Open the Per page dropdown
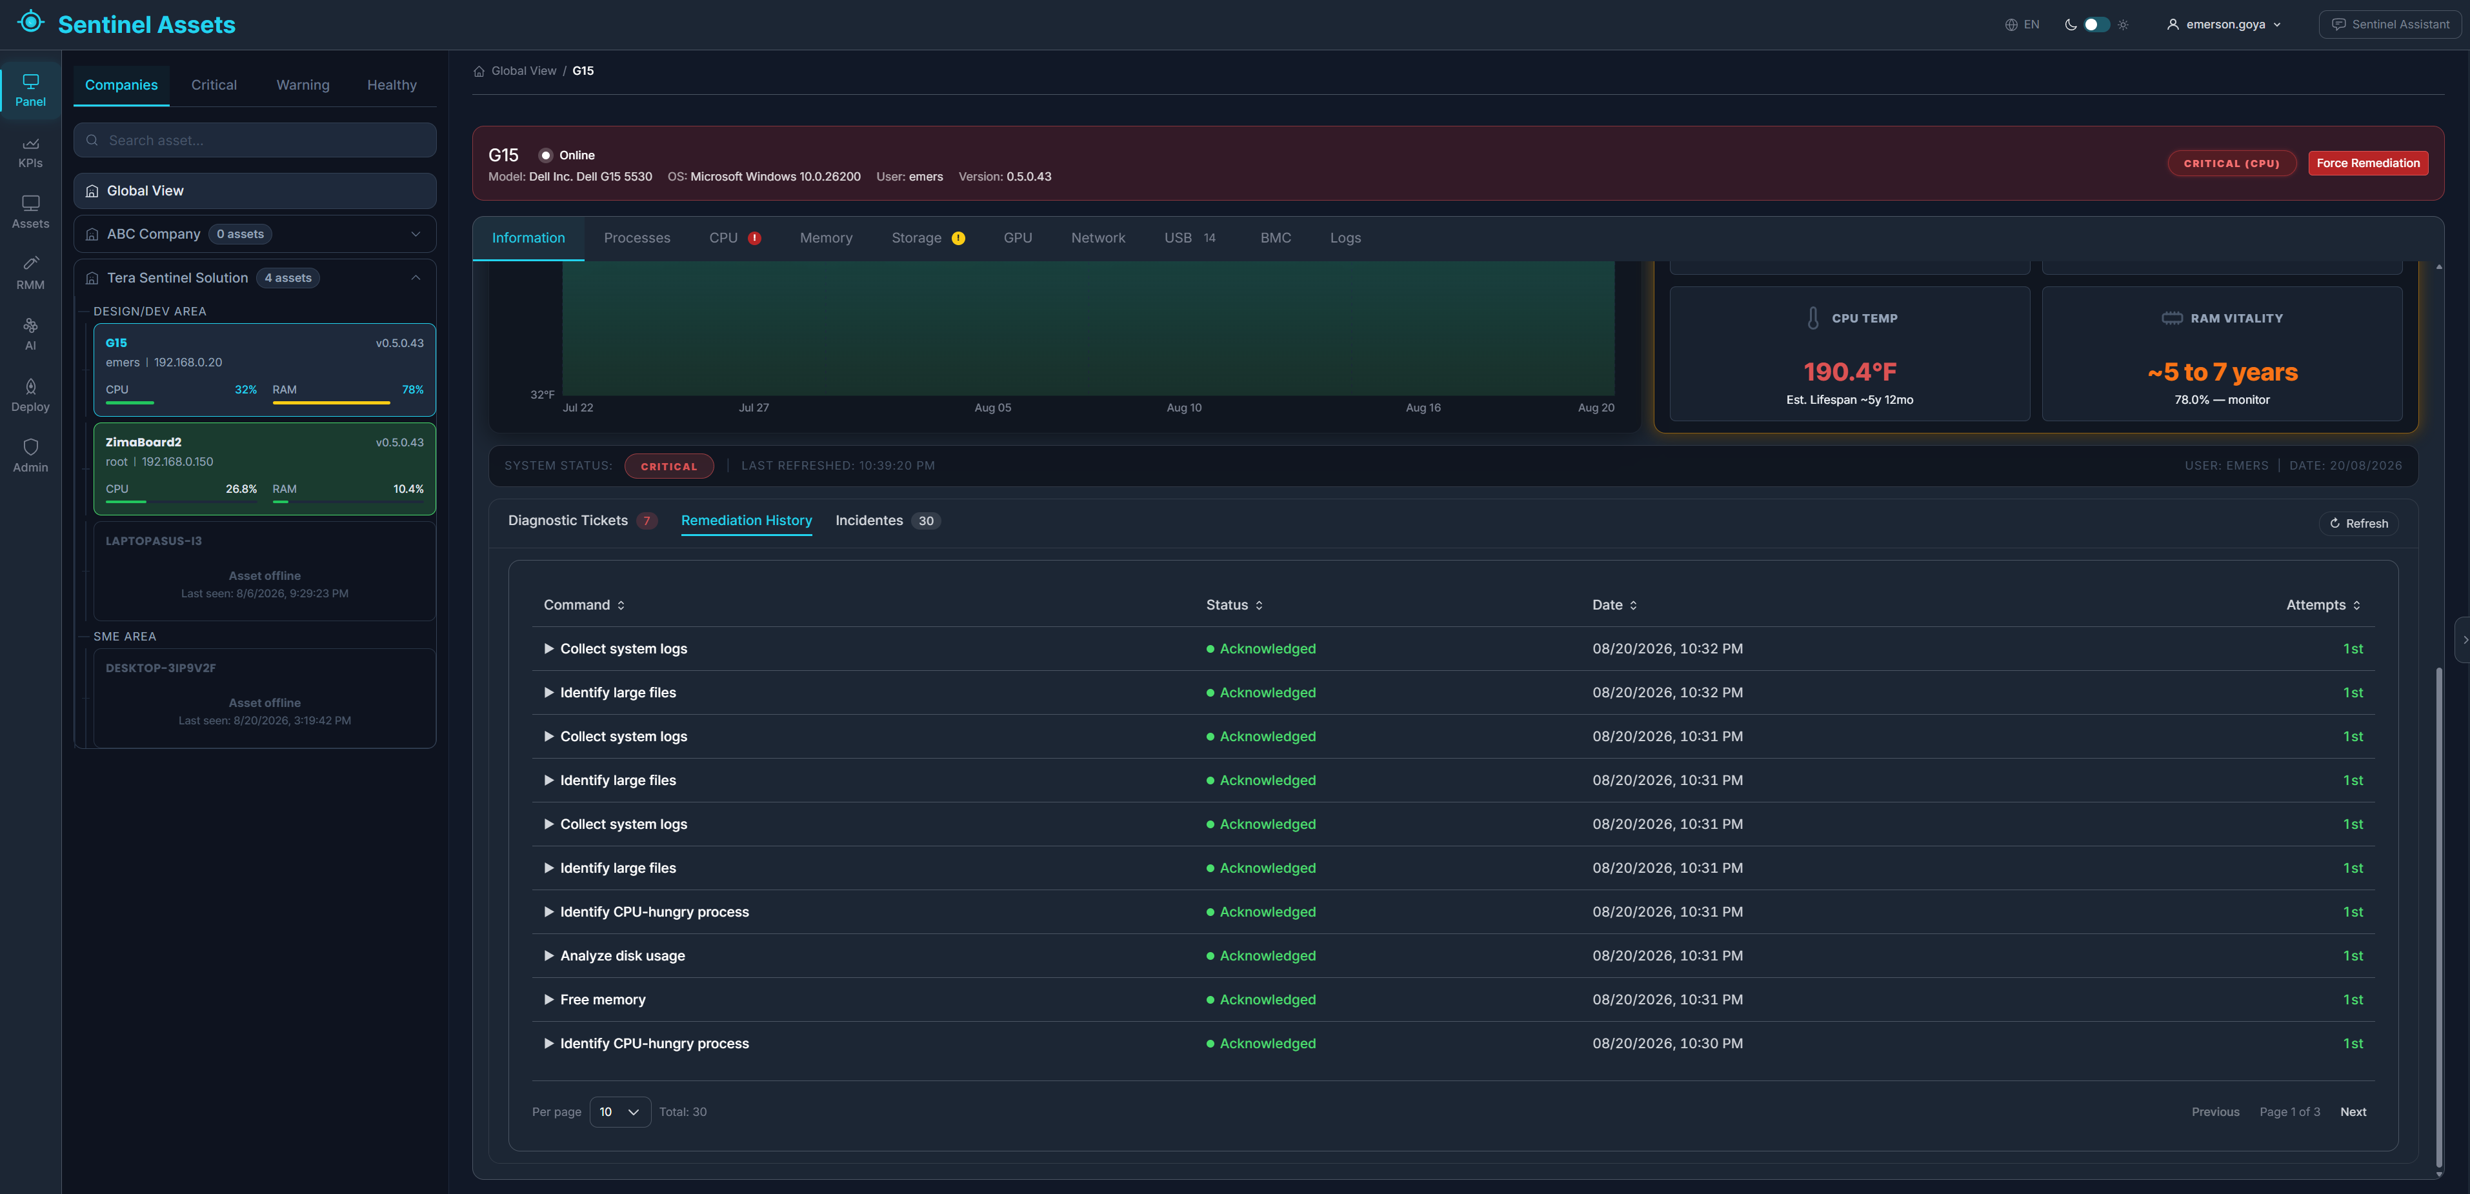 (619, 1111)
